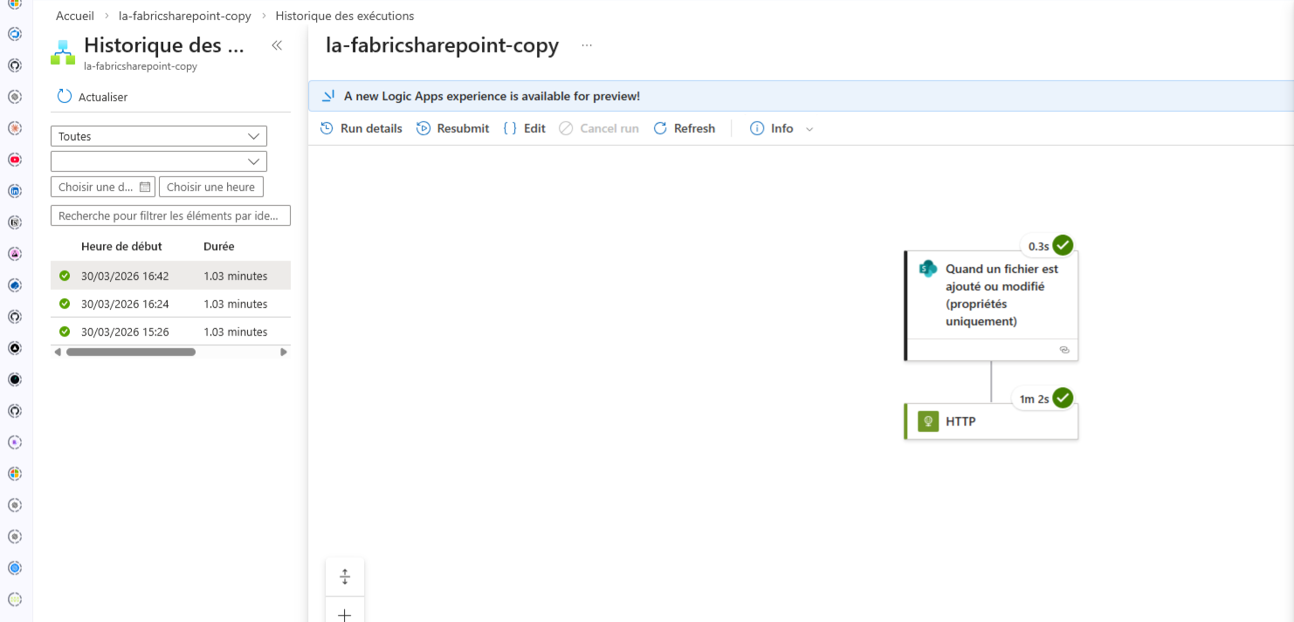Click the SharePoint trigger icon
This screenshot has width=1294, height=622.
pyautogui.click(x=927, y=269)
